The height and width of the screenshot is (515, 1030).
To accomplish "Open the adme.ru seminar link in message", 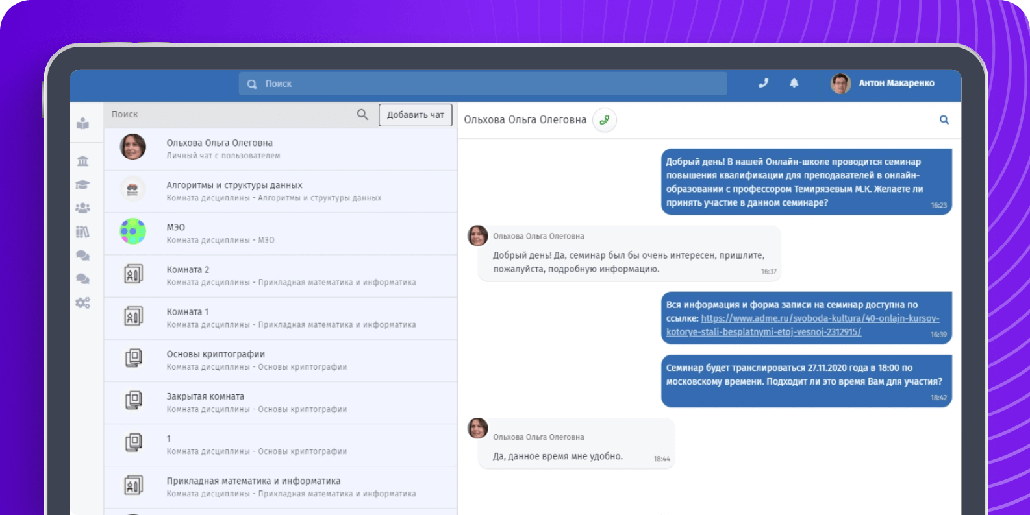I will pos(803,325).
